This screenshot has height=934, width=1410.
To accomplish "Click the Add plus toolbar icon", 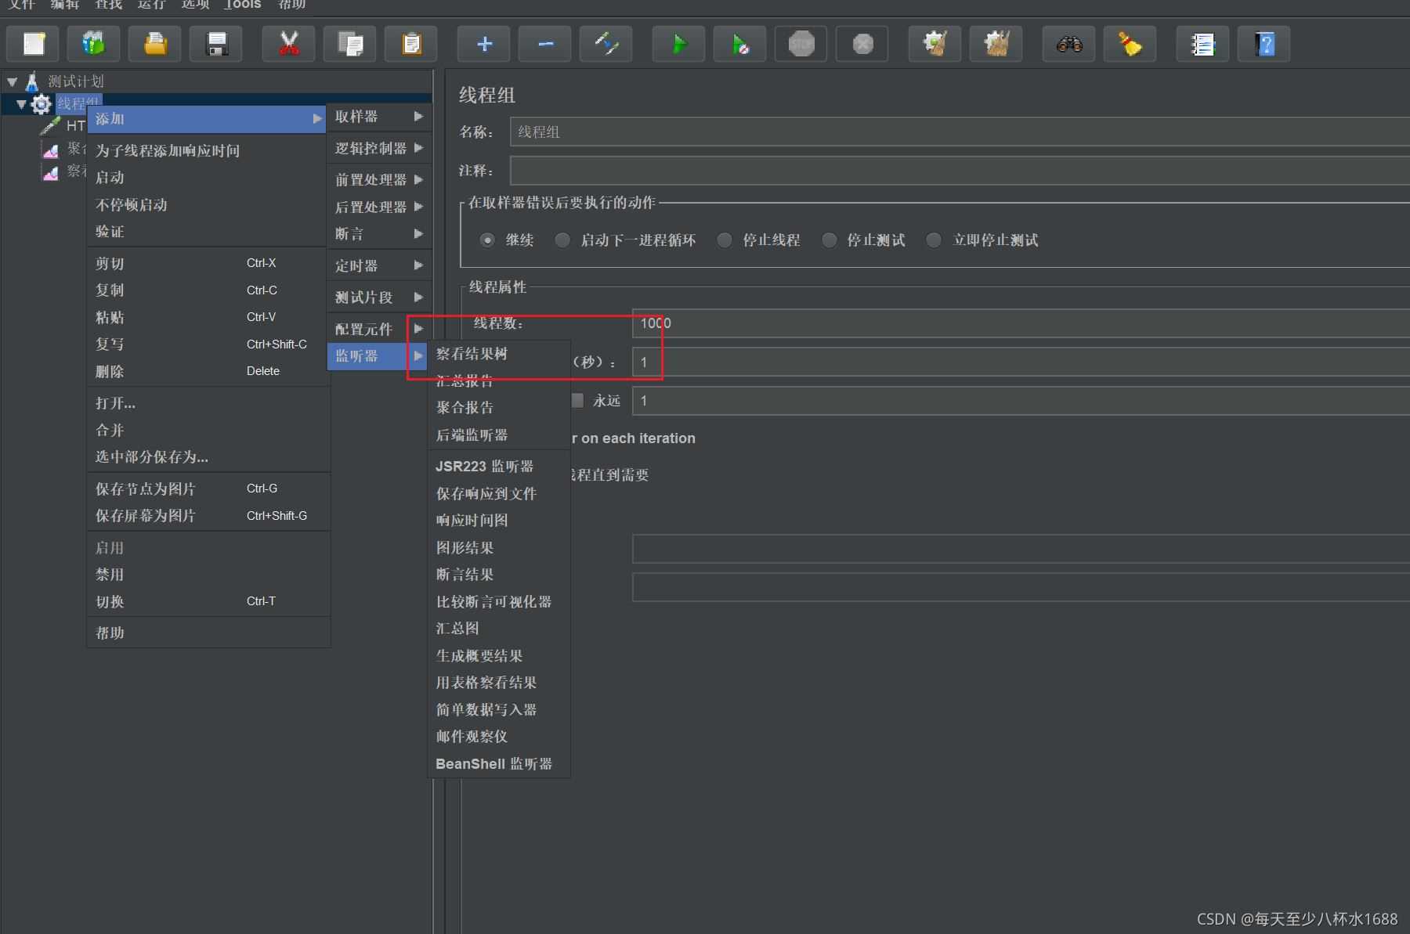I will [484, 44].
